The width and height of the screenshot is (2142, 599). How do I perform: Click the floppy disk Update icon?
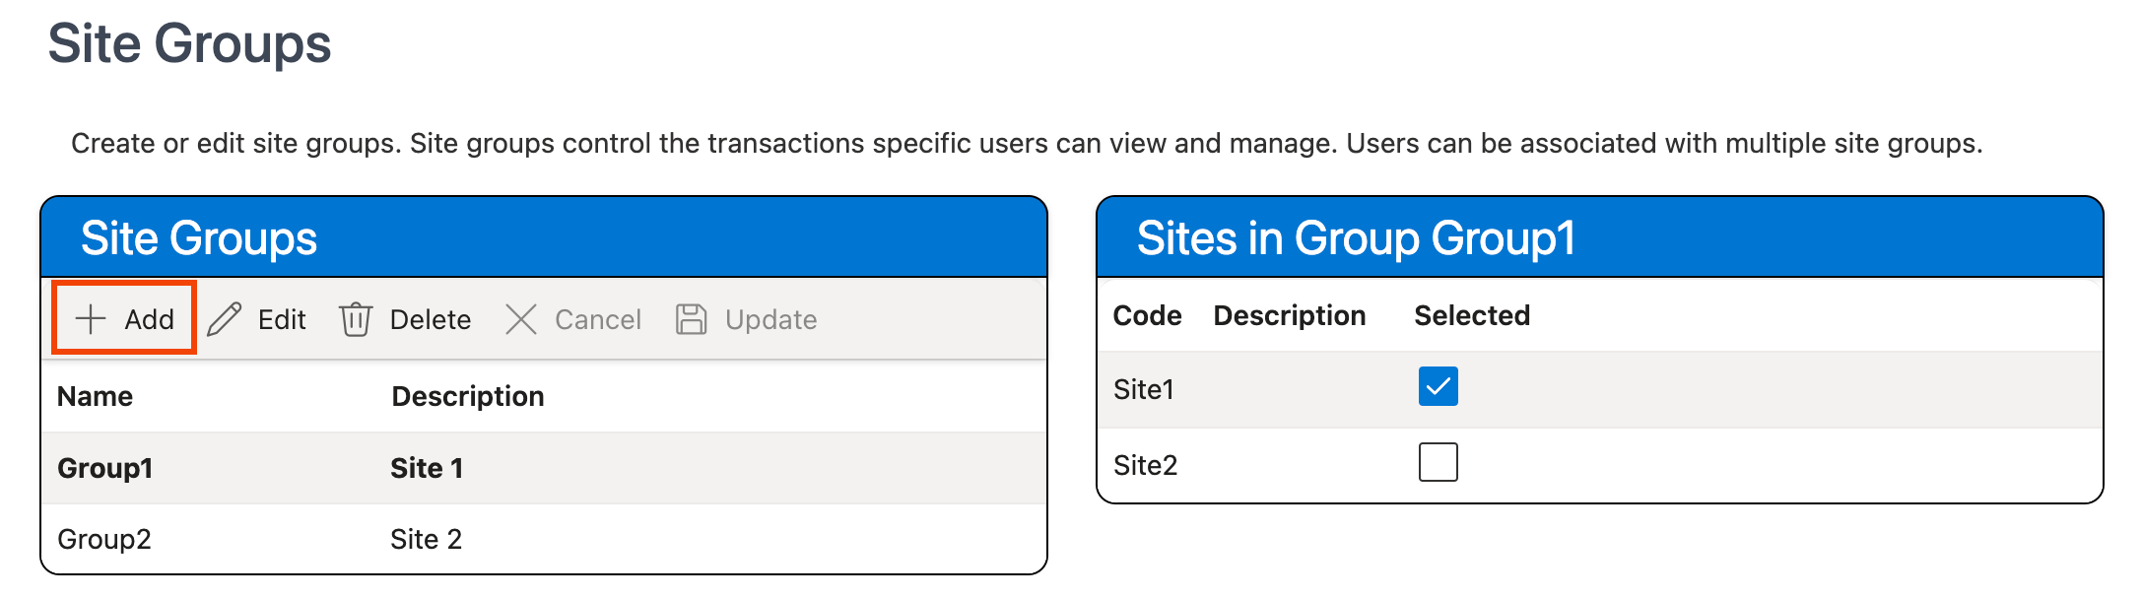click(x=691, y=319)
